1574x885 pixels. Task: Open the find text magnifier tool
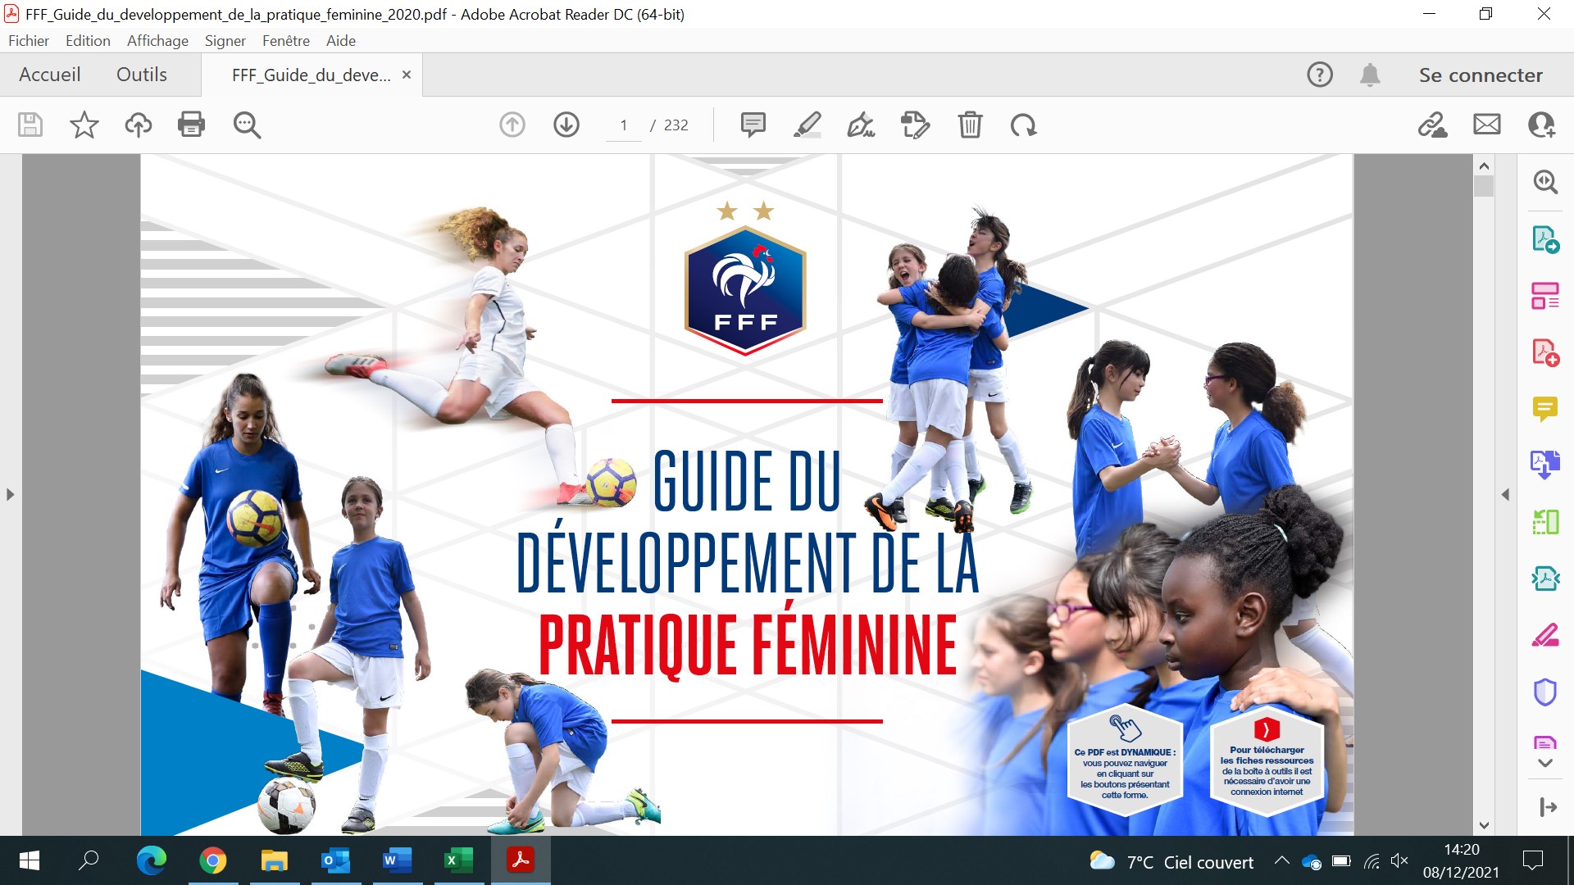(x=247, y=125)
